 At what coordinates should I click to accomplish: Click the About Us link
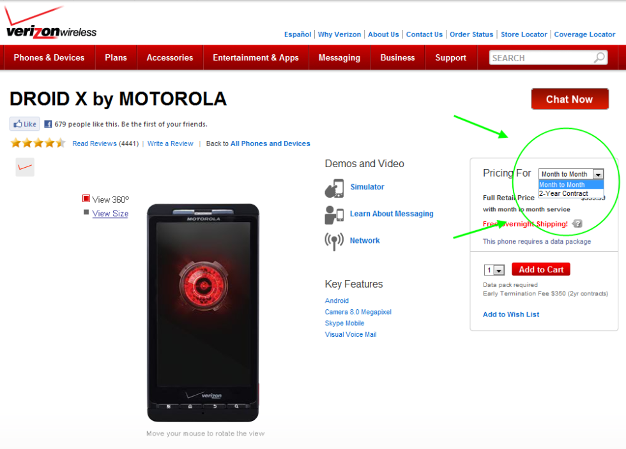click(x=383, y=34)
